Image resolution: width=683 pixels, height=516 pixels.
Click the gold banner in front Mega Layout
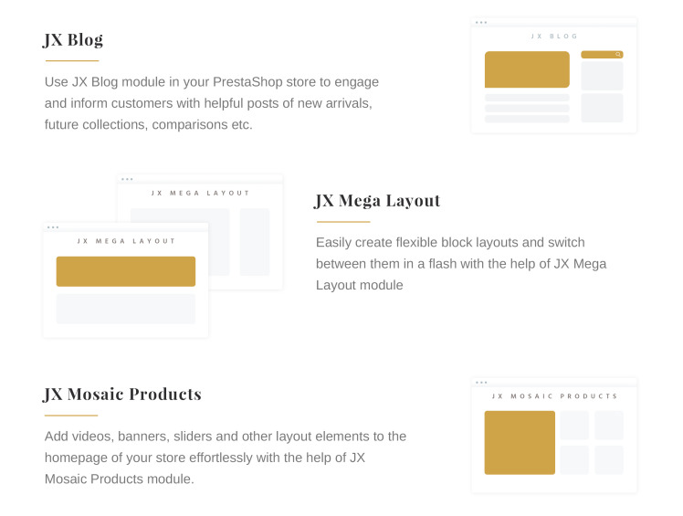[126, 271]
